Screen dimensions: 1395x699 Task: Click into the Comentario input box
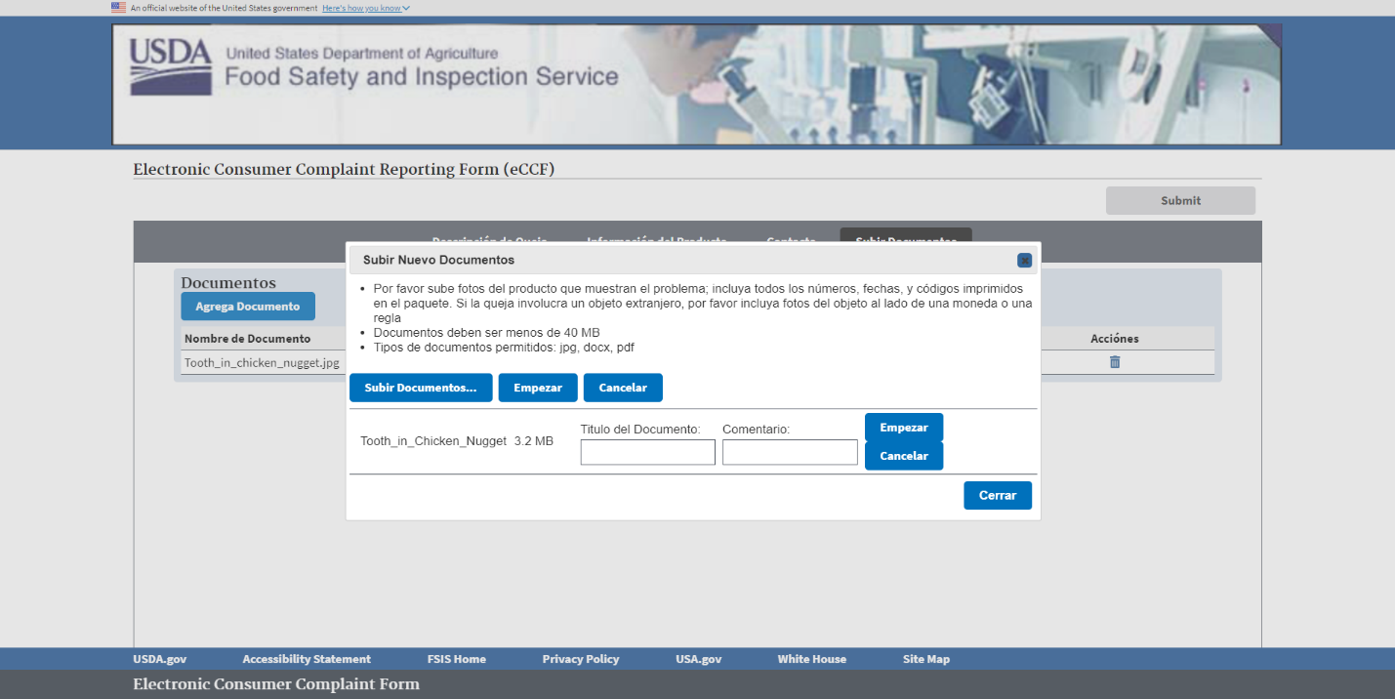(790, 452)
